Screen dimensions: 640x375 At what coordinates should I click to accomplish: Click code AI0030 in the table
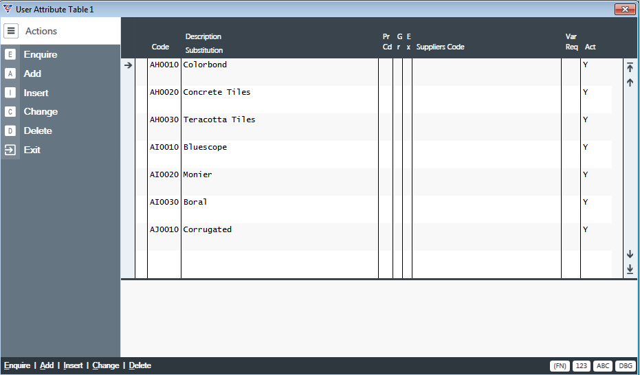(164, 202)
